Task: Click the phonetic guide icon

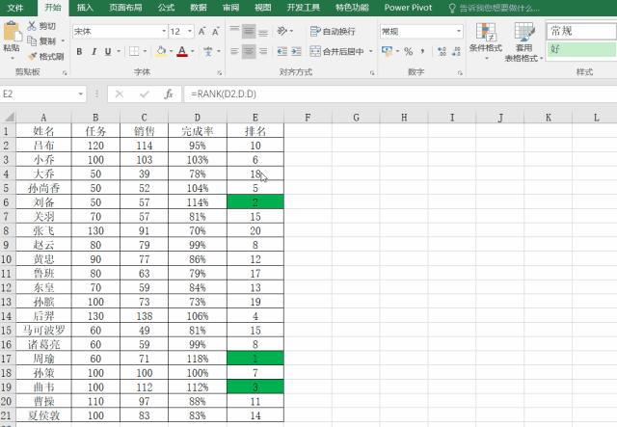Action: [208, 51]
